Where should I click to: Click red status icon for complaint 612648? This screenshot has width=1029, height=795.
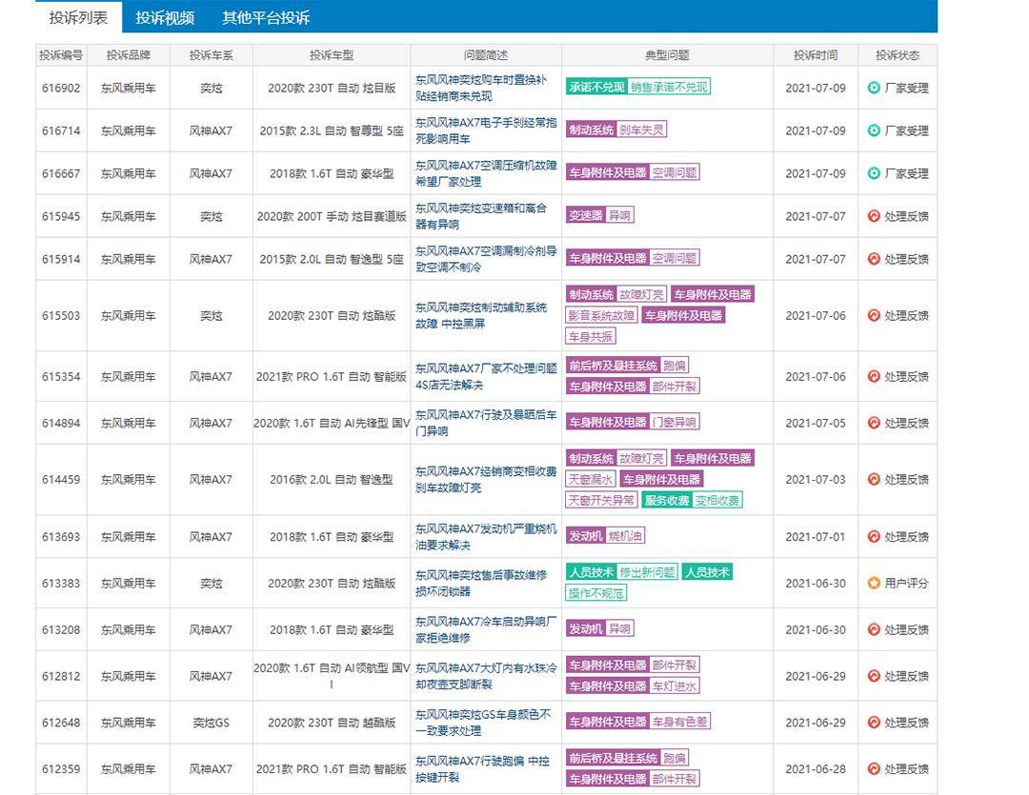point(874,723)
